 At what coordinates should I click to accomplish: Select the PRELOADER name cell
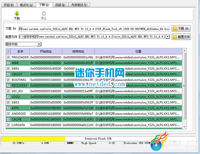[20, 57]
